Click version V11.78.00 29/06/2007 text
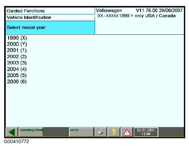The image size is (189, 147). point(159,11)
